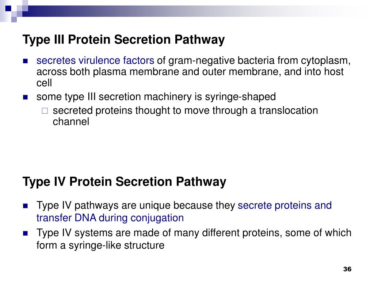Click the text 'across both plasma membrane'

[106, 72]
